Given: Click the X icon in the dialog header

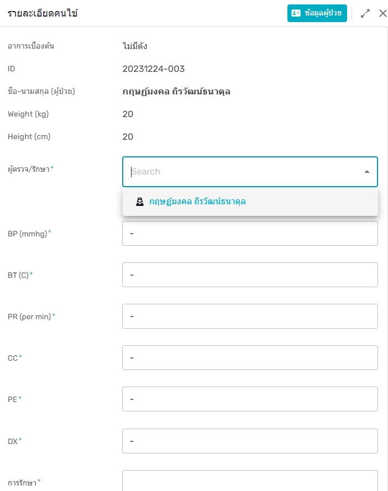Looking at the screenshot, I should [383, 13].
